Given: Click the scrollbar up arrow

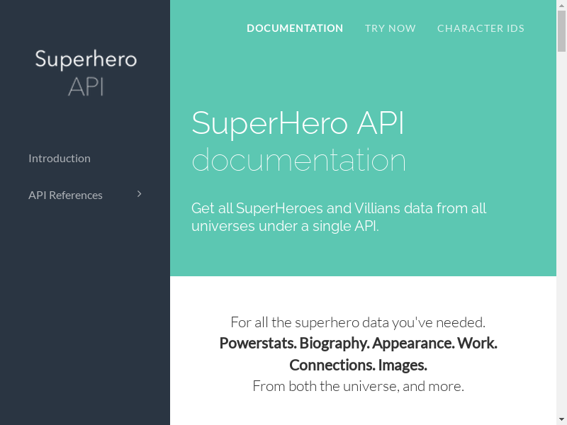Looking at the screenshot, I should tap(561, 5).
